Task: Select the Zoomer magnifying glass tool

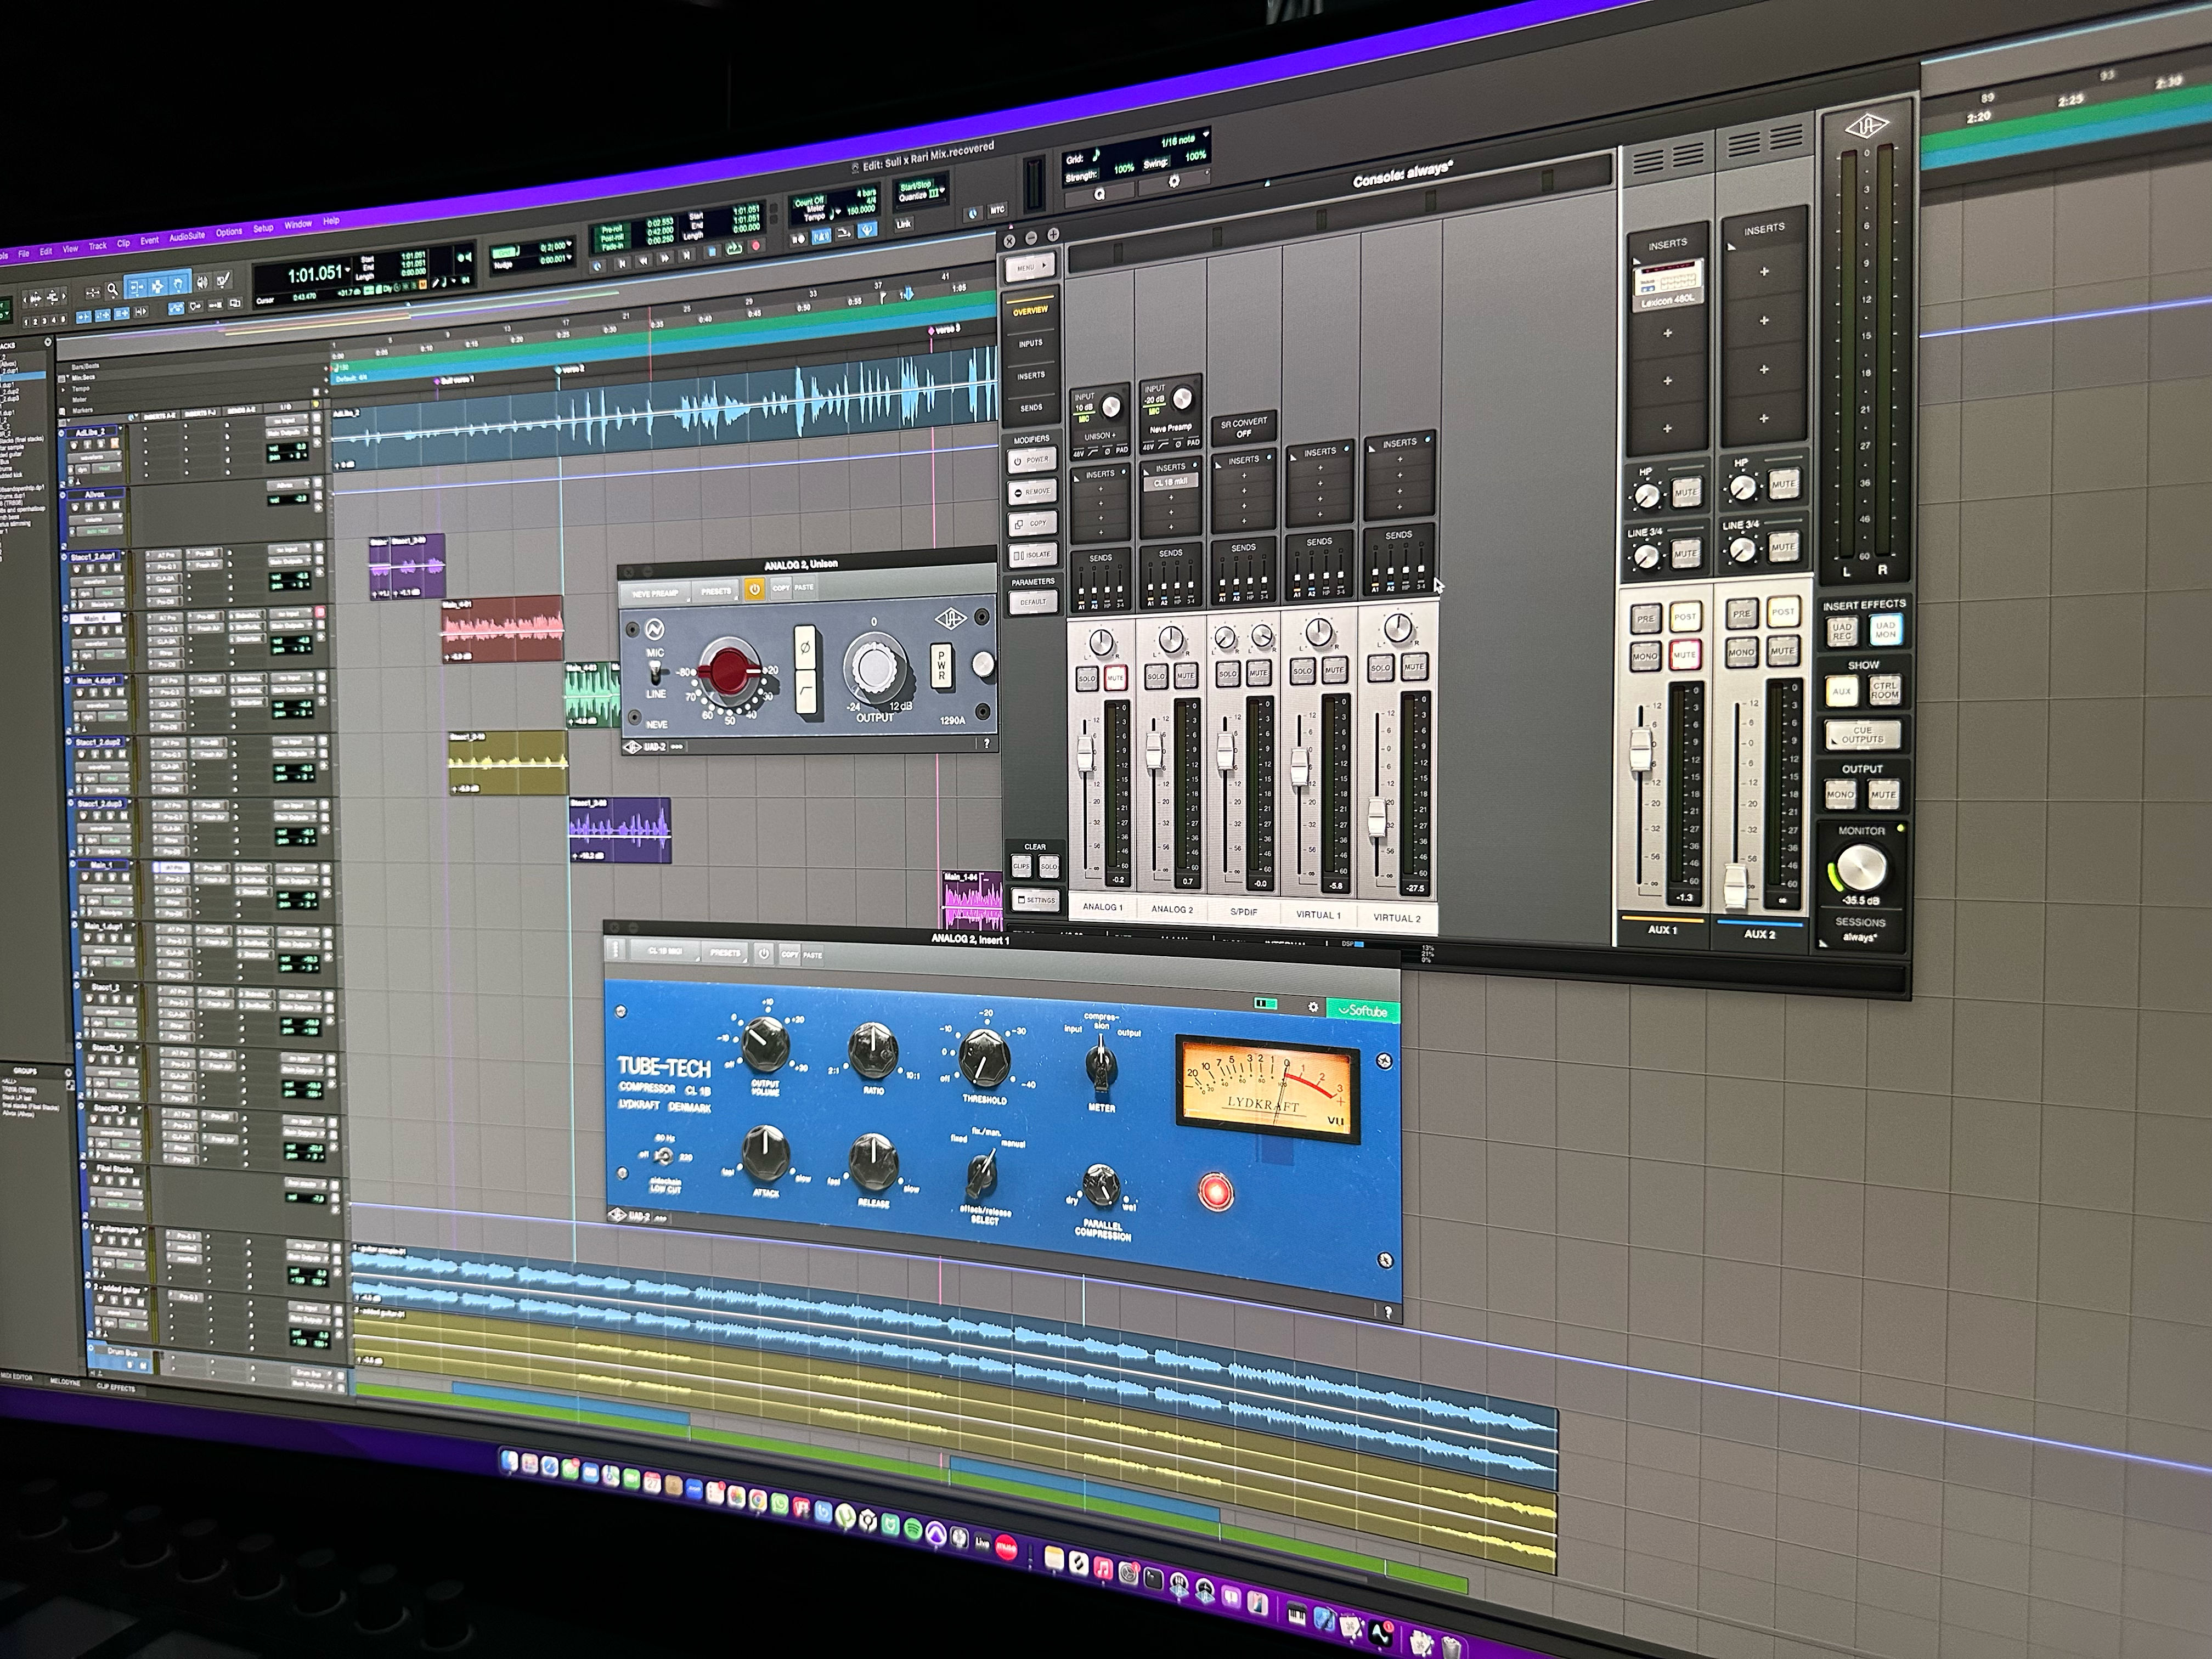Action: coord(112,289)
